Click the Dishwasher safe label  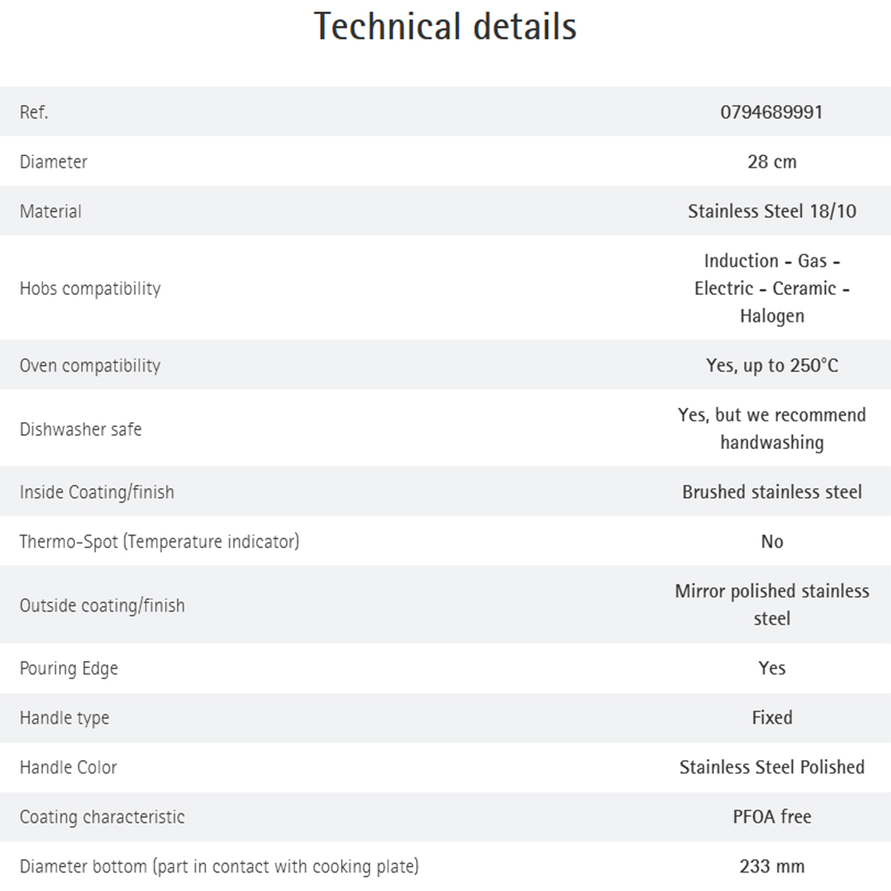point(81,429)
